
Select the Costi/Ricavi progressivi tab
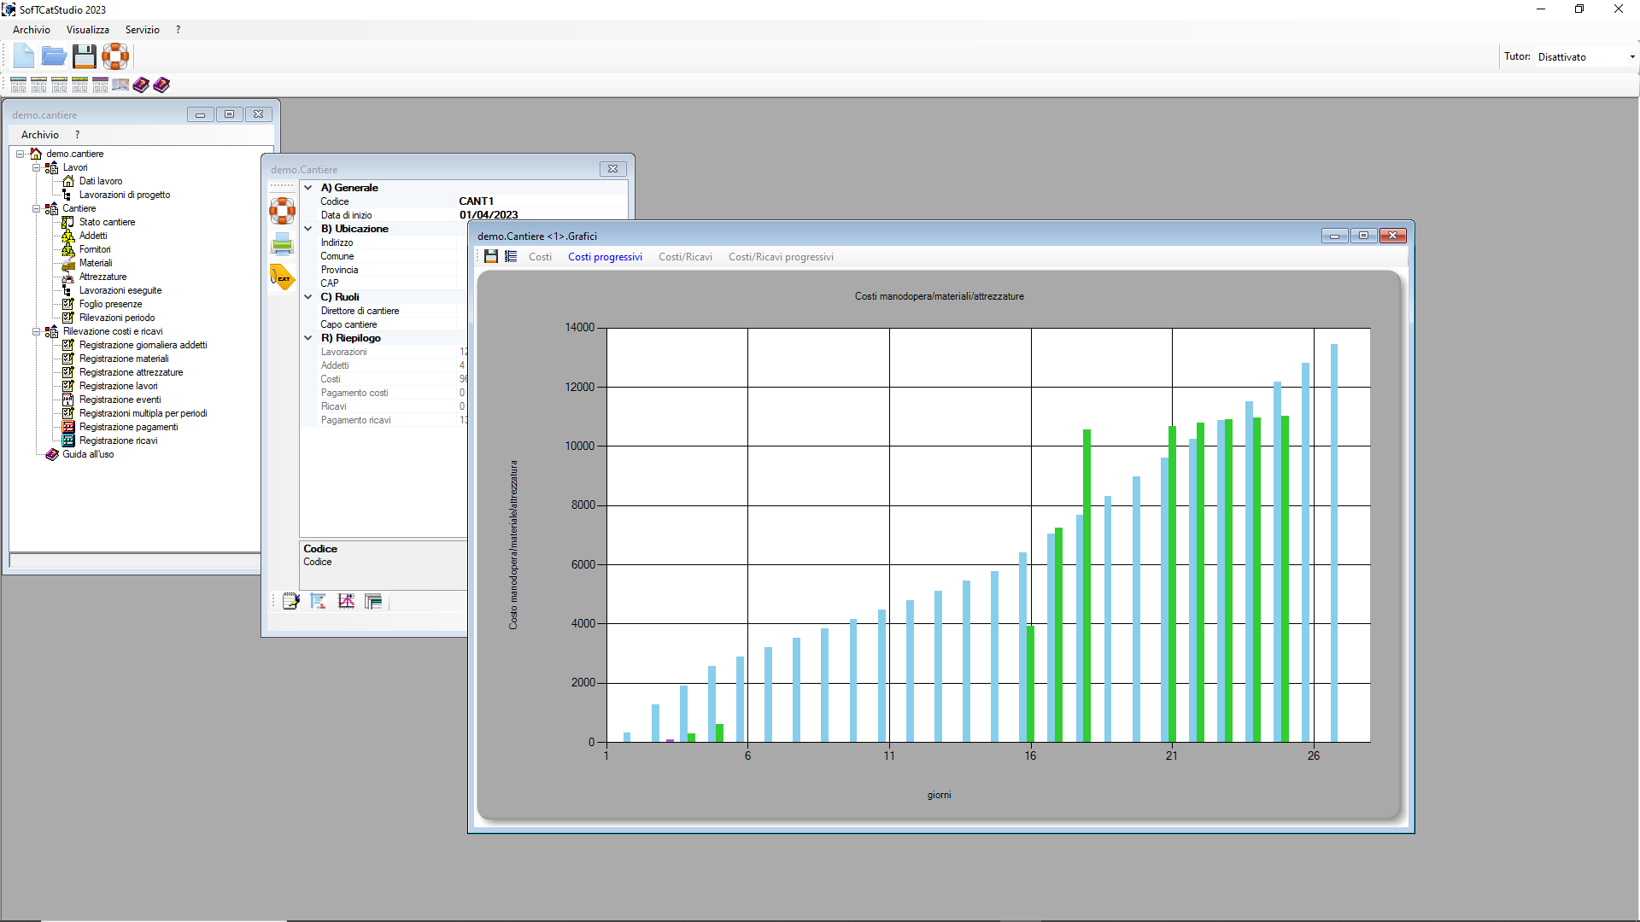(x=781, y=257)
